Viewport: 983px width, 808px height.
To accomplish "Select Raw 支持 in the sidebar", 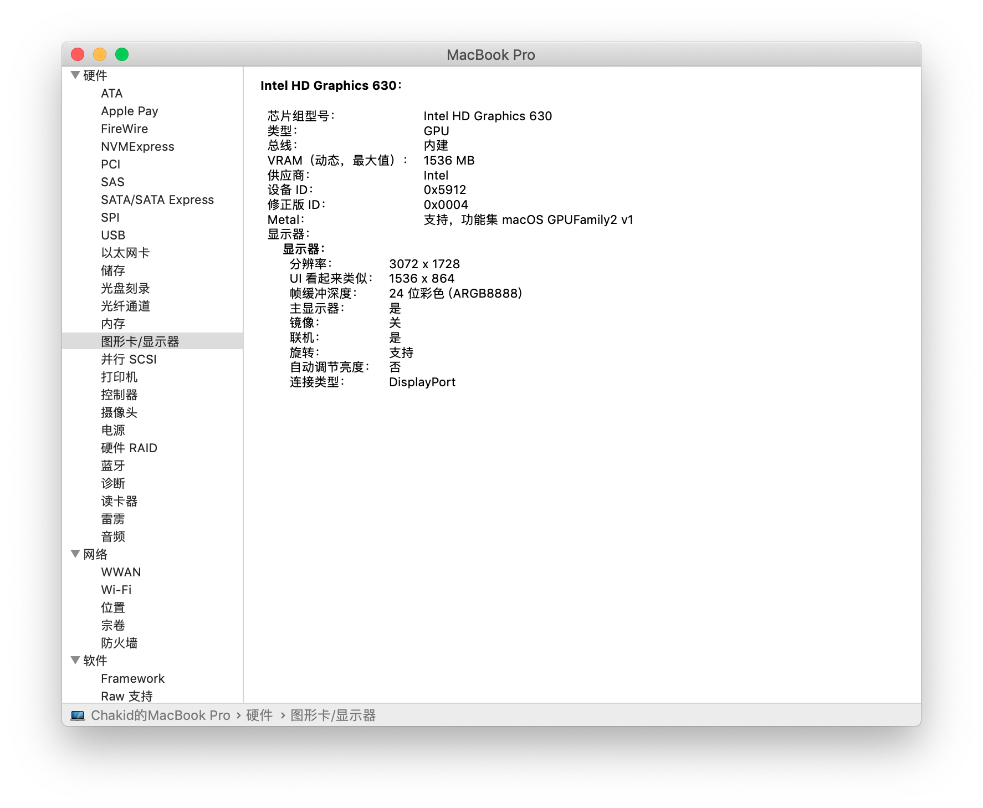I will (x=127, y=696).
